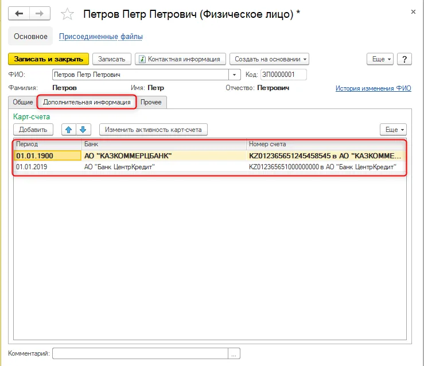Image resolution: width=424 pixels, height=366 pixels.
Task: Expand the ФИО field dropdown arrow
Action: coord(235,75)
